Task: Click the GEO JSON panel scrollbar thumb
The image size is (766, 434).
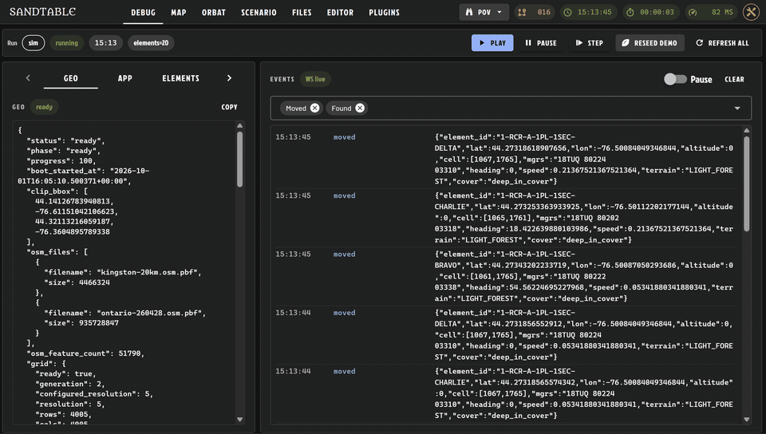Action: tap(240, 159)
